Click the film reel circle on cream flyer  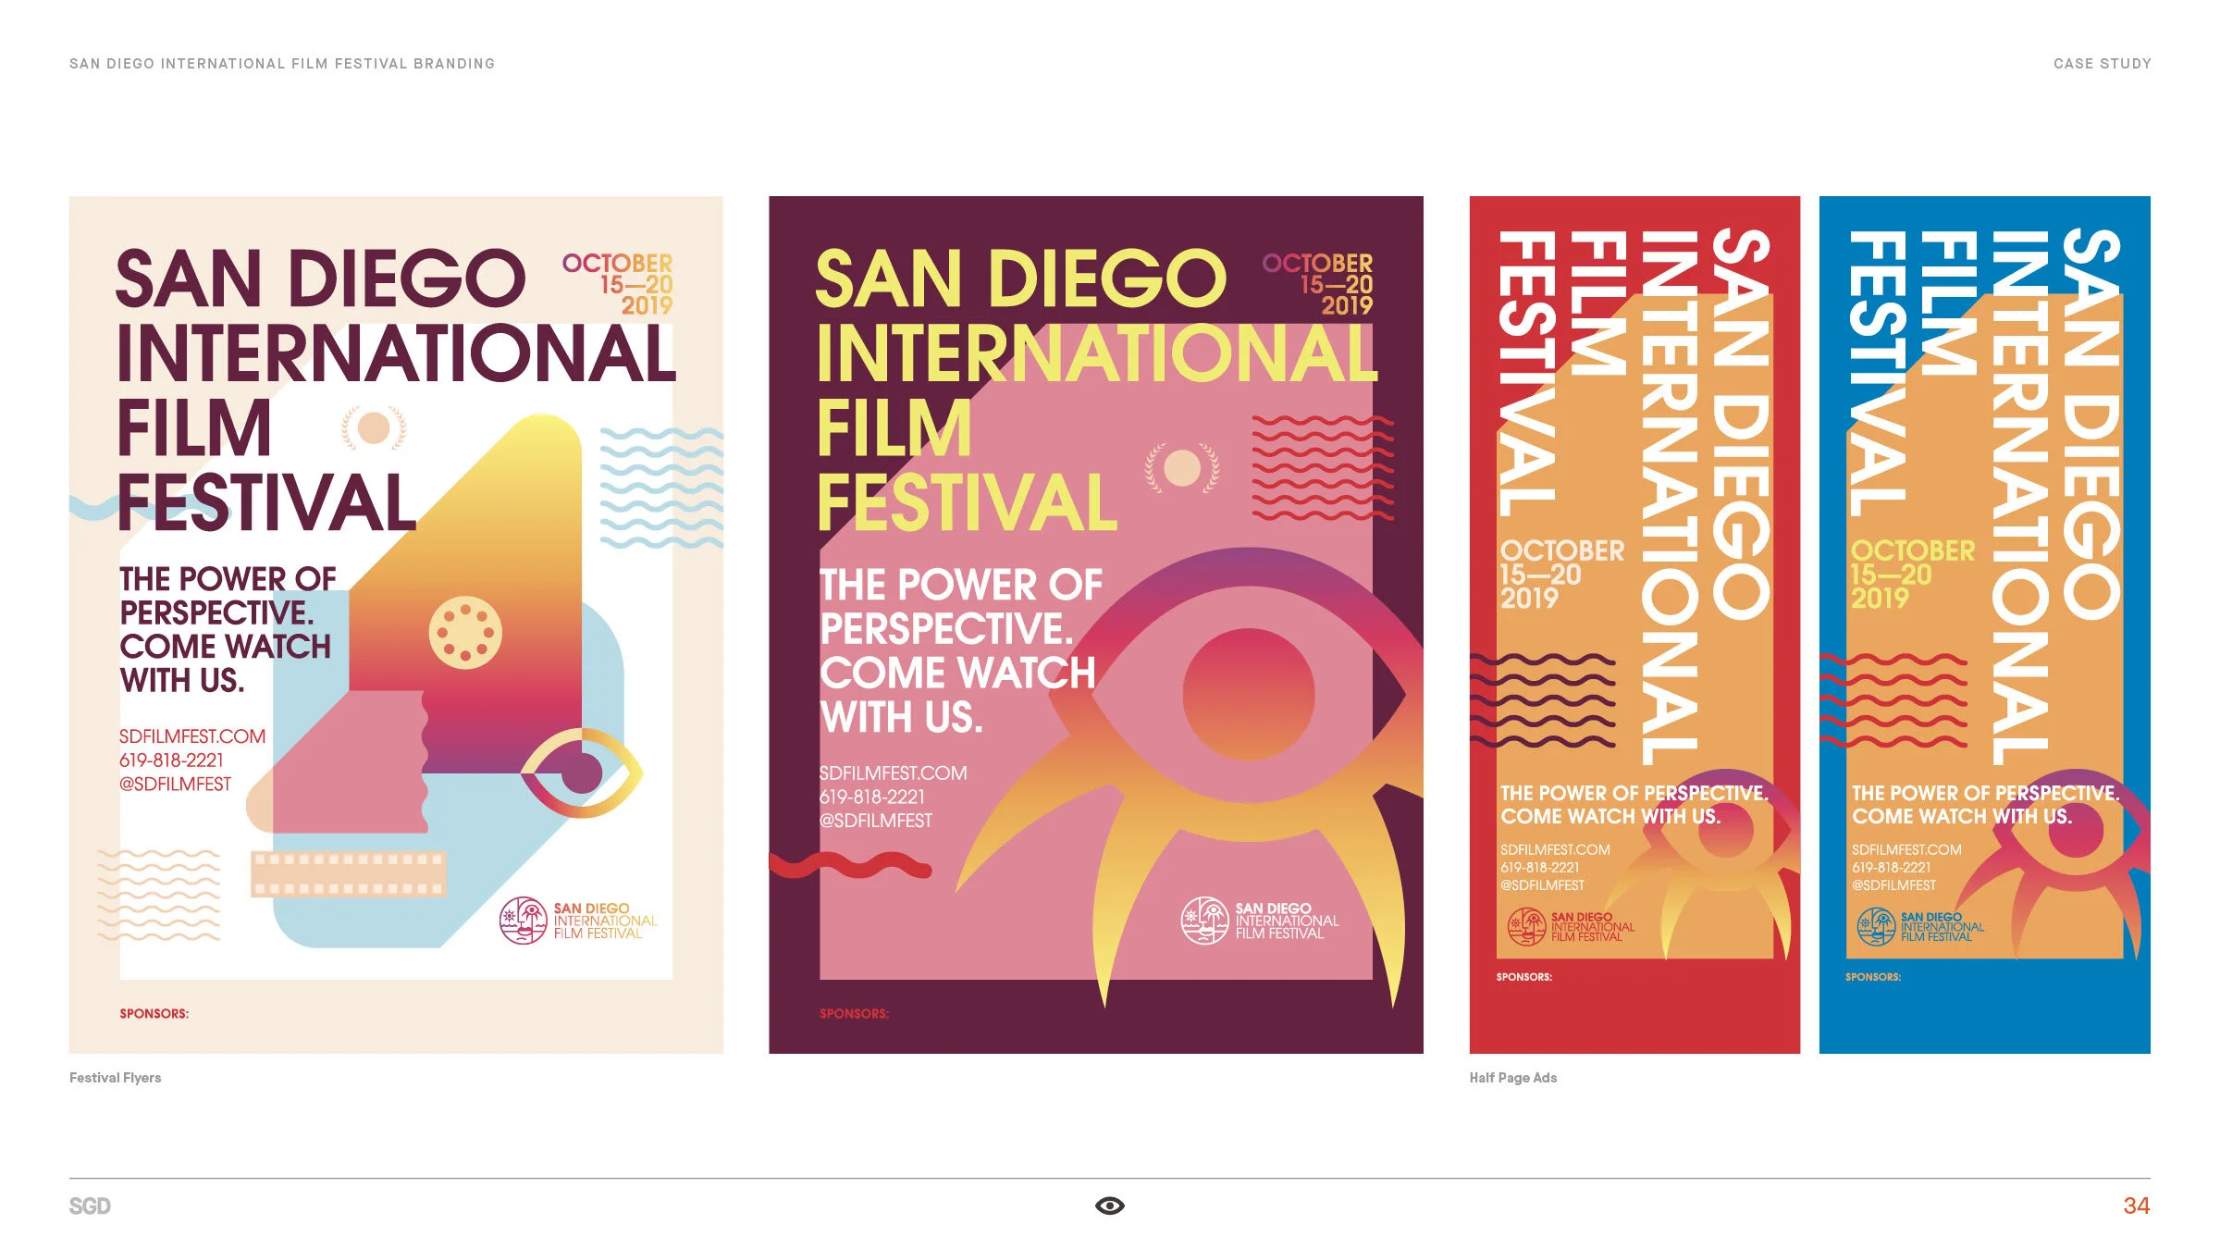465,633
